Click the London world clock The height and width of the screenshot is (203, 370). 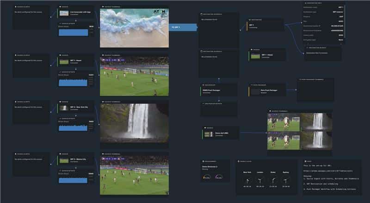[260, 180]
